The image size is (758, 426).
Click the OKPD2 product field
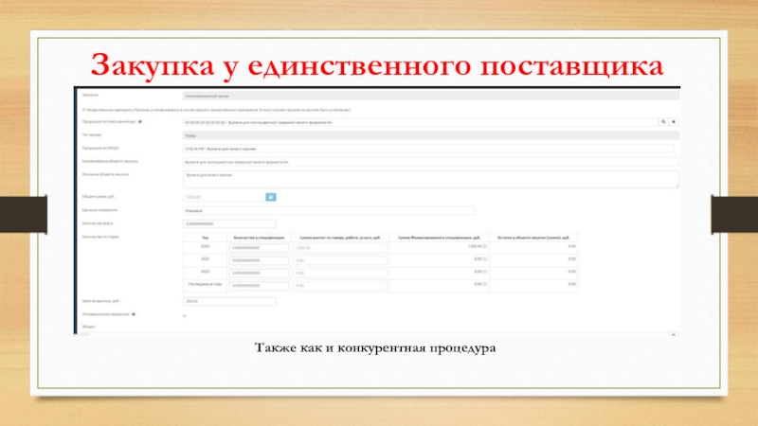[427, 149]
